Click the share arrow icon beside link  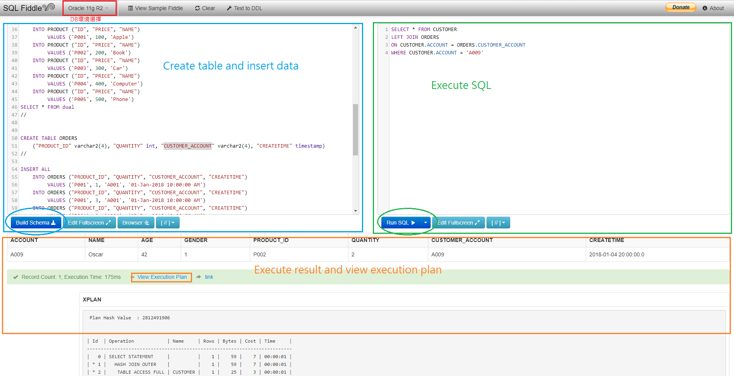pos(199,277)
